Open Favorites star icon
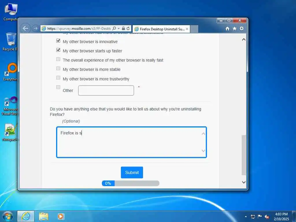 point(234,29)
